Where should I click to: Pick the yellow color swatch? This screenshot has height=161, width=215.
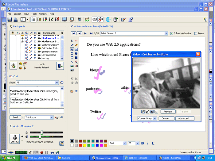[84, 145]
